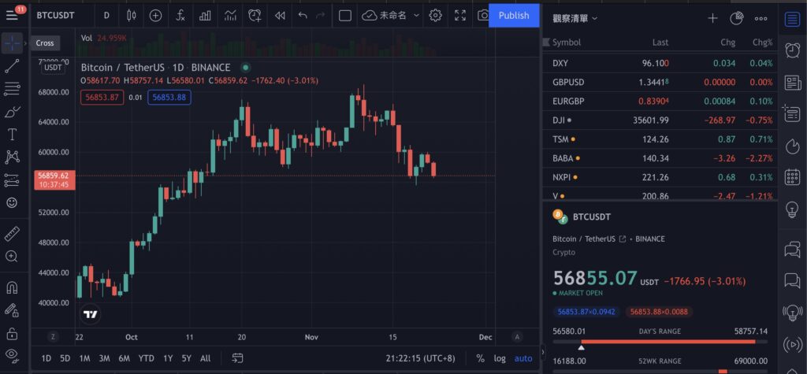Select the XABCD patterns tool
The height and width of the screenshot is (374, 807).
[x=12, y=157]
